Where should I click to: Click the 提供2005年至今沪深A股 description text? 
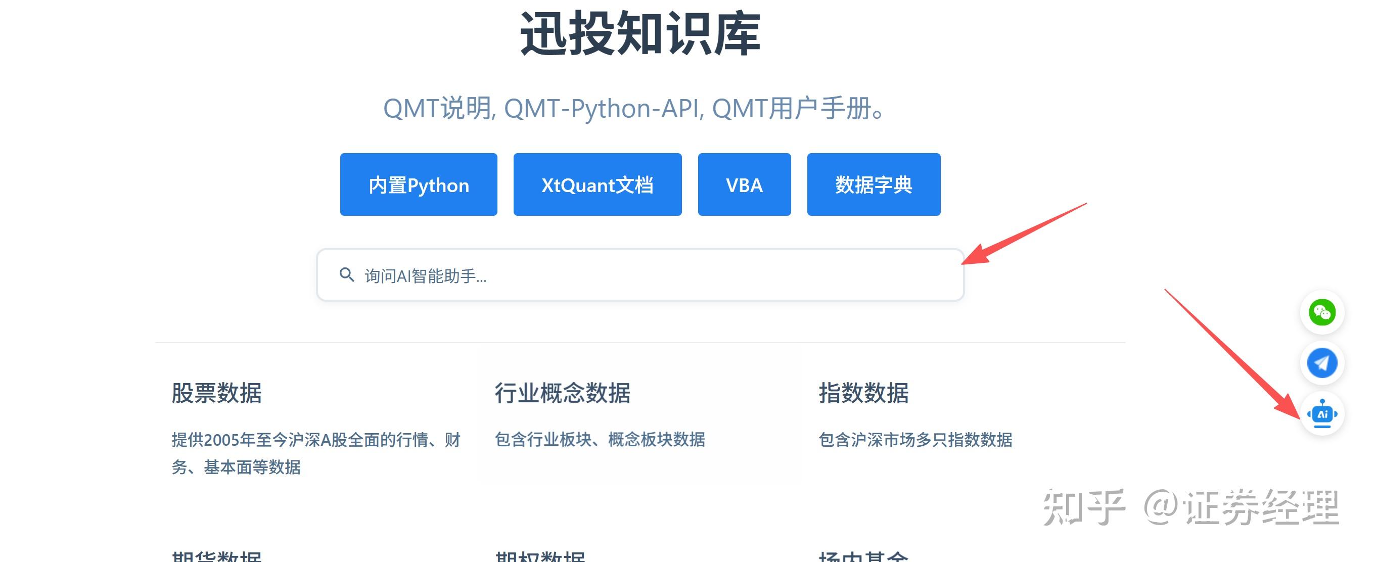point(316,453)
